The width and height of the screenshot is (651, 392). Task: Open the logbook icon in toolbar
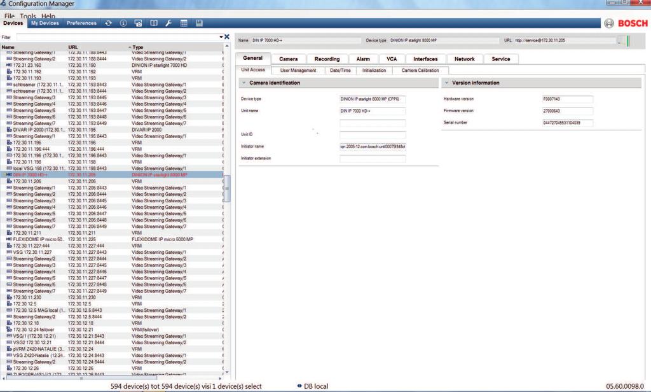point(154,24)
